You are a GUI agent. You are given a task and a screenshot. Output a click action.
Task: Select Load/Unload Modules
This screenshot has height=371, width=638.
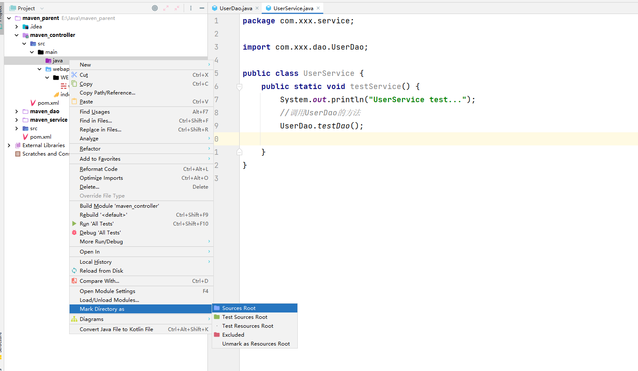[x=141, y=300]
